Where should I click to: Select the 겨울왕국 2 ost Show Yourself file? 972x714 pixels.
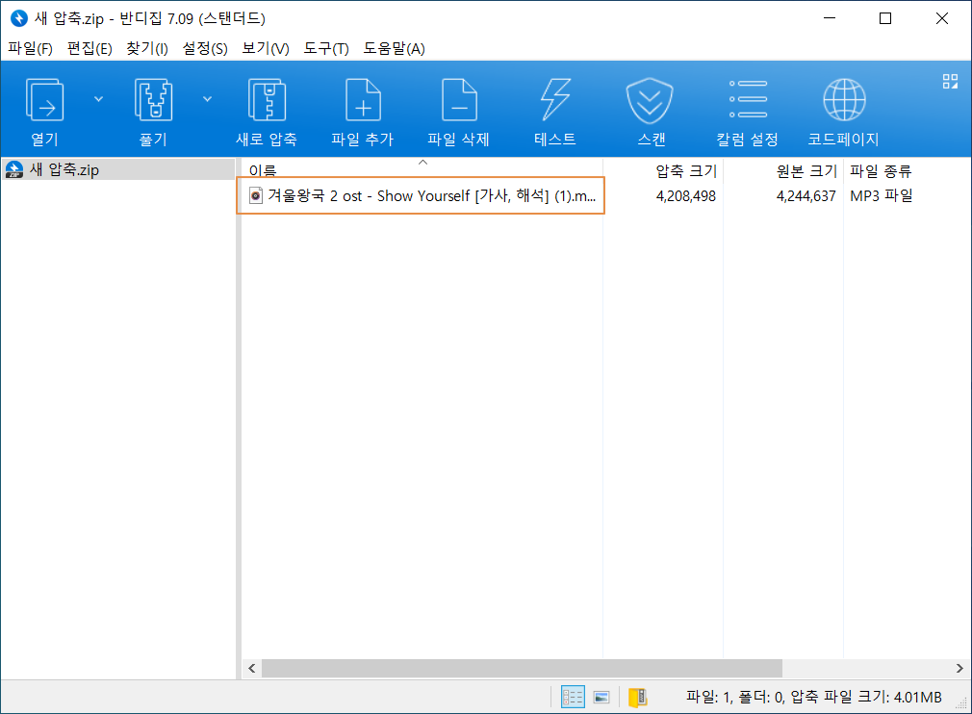421,196
